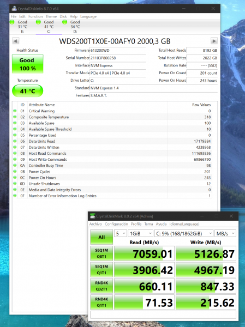This screenshot has height=327, width=245.
Task: Click status dot for Error Information Log Entries
Action: [15, 196]
